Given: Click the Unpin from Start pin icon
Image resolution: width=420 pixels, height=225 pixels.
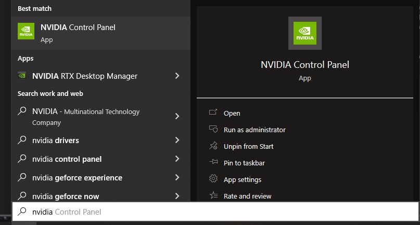Looking at the screenshot, I should pos(213,146).
